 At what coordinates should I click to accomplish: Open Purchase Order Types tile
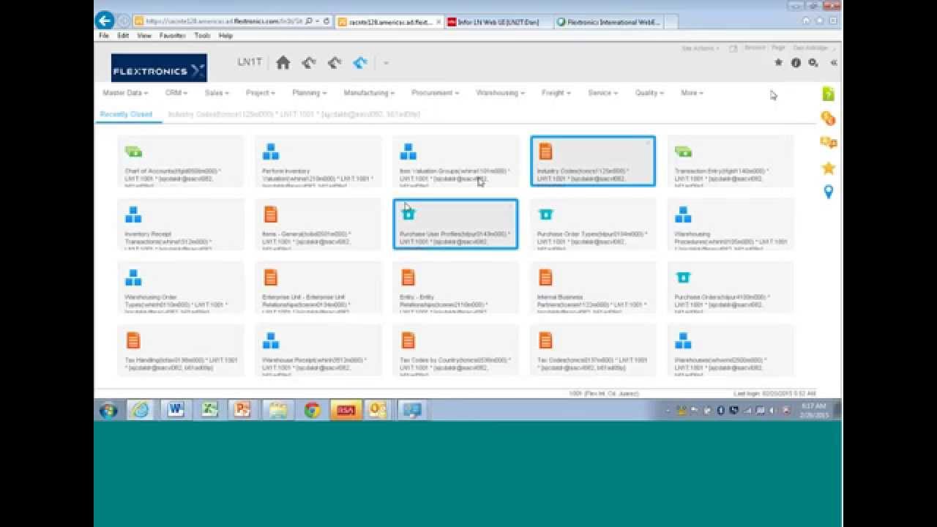[x=593, y=224]
